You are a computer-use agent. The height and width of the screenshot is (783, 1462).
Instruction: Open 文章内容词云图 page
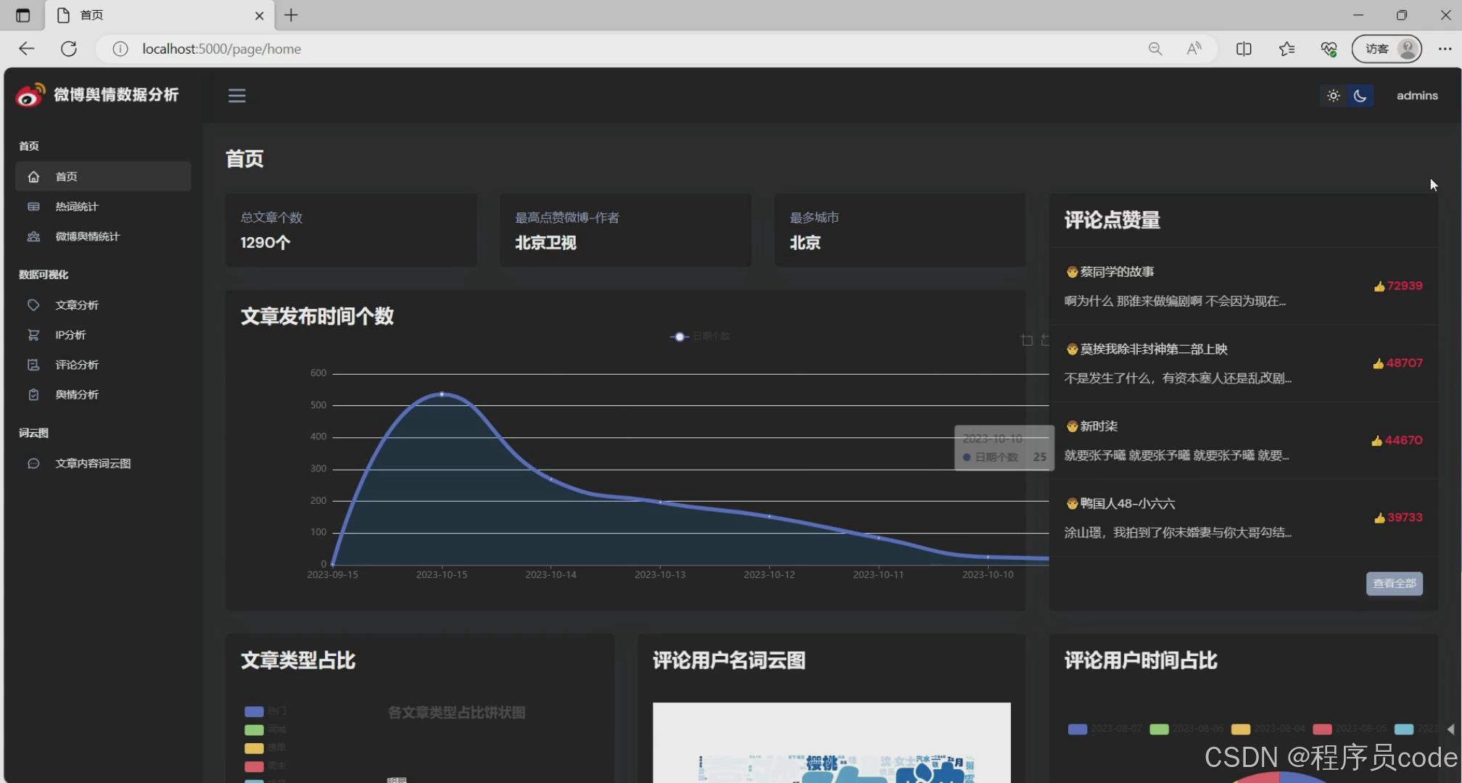coord(93,463)
